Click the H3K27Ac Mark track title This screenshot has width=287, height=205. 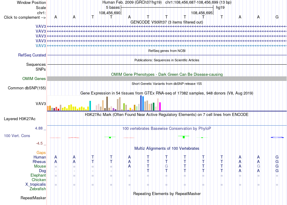click(167, 115)
